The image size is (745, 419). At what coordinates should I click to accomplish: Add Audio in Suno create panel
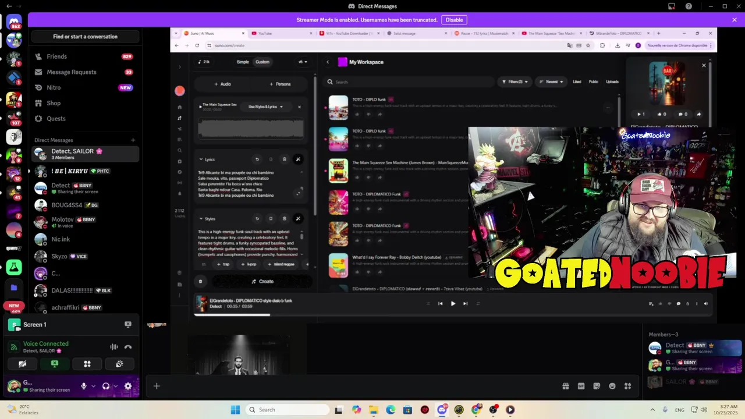(x=222, y=84)
